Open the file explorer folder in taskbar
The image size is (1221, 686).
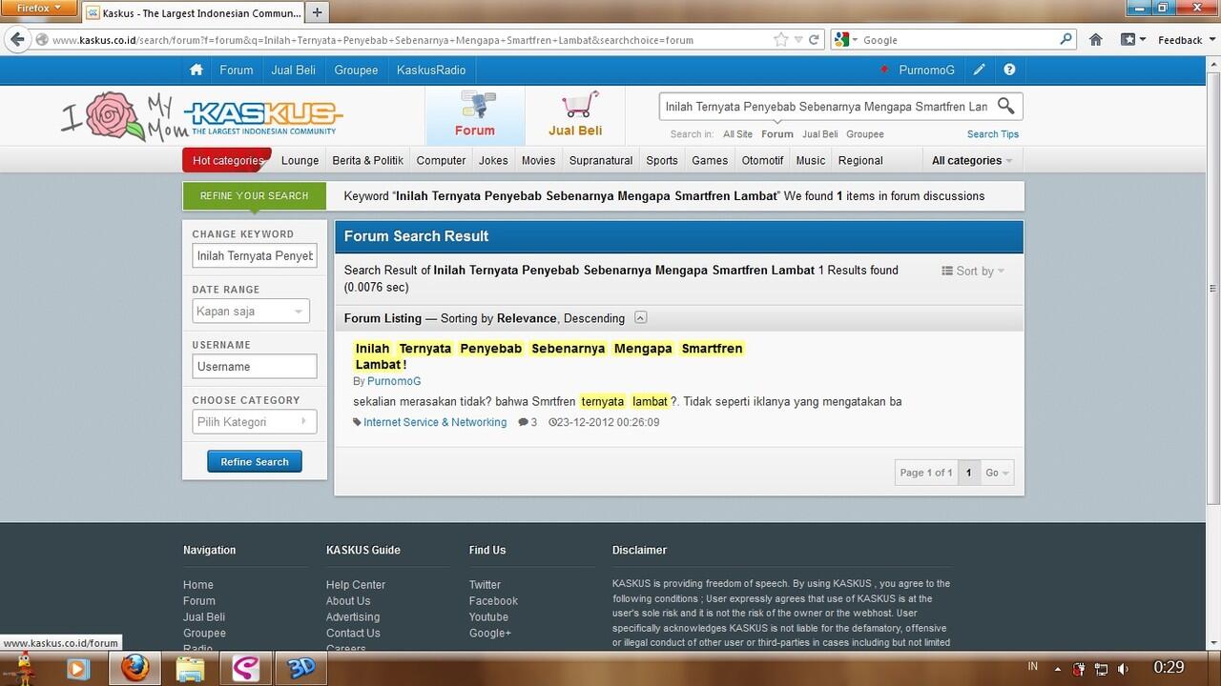[191, 668]
